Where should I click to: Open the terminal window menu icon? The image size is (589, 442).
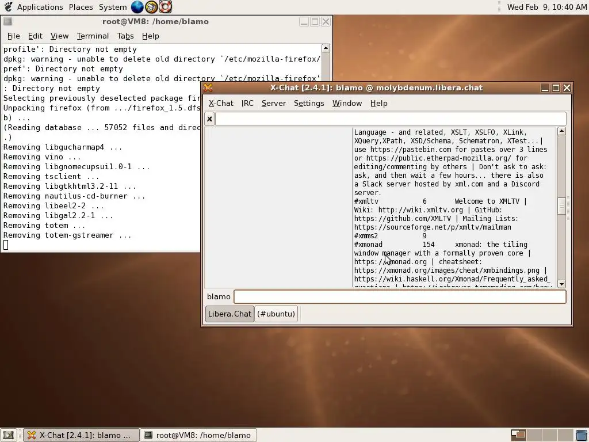coord(7,21)
